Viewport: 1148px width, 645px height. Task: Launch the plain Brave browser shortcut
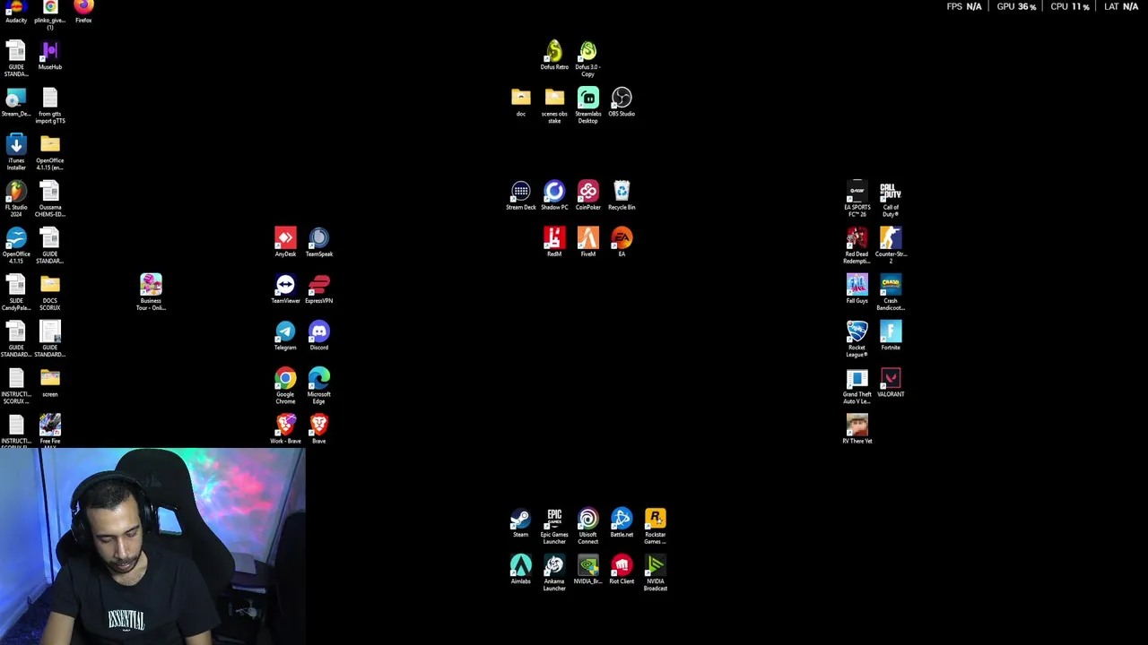[319, 428]
